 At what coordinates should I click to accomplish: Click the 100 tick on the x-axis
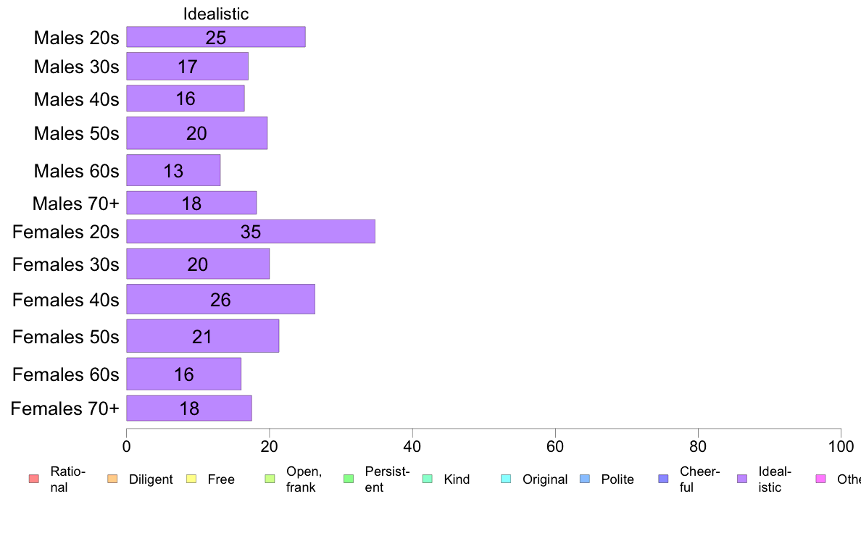pos(841,446)
